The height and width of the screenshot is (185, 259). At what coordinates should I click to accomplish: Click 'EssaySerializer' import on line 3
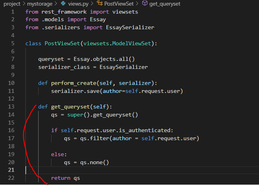130,27
